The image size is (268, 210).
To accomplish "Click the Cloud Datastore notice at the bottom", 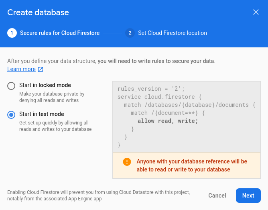I will pos(98,195).
